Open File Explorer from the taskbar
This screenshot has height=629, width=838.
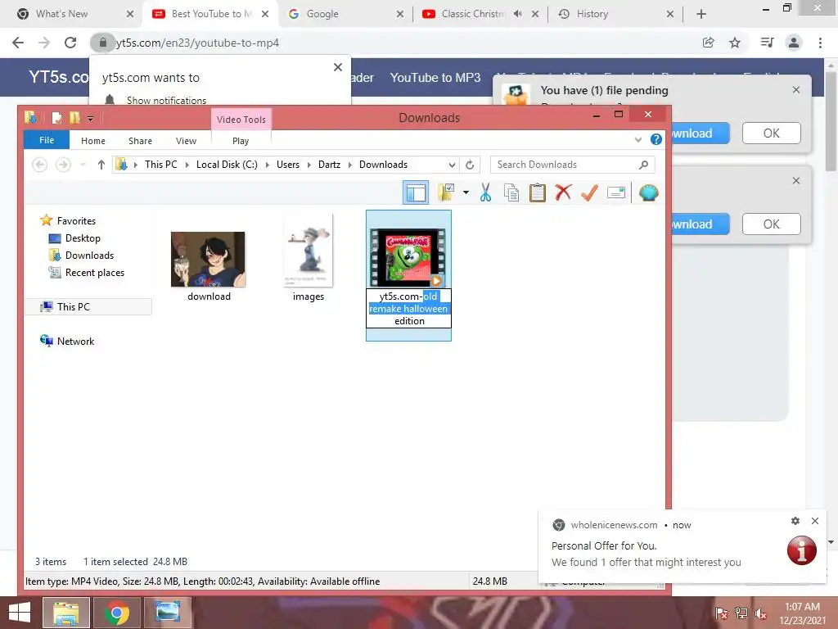tap(65, 613)
